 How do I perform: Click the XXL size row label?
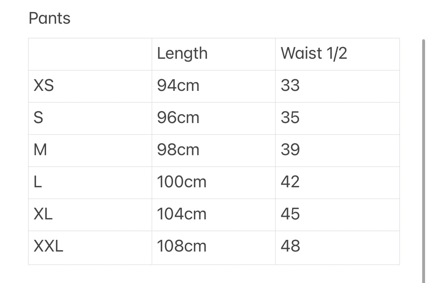pyautogui.click(x=48, y=247)
